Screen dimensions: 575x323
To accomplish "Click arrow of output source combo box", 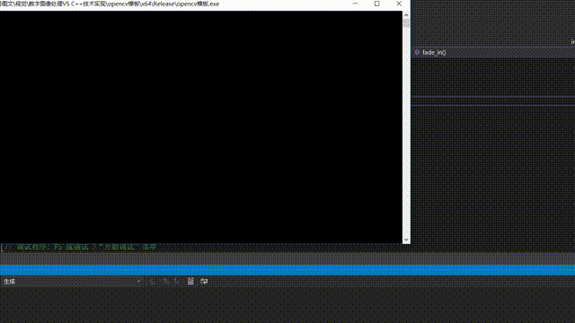I will click(138, 281).
